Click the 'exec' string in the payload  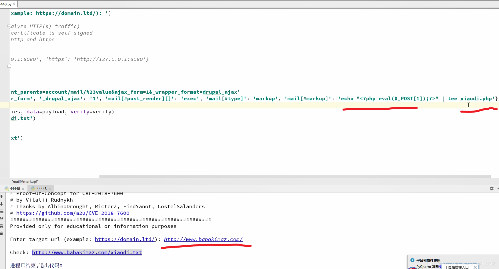tap(190, 99)
